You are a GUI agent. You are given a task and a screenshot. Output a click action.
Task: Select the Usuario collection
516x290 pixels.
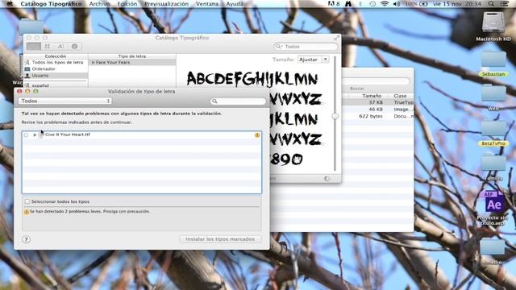coord(55,75)
